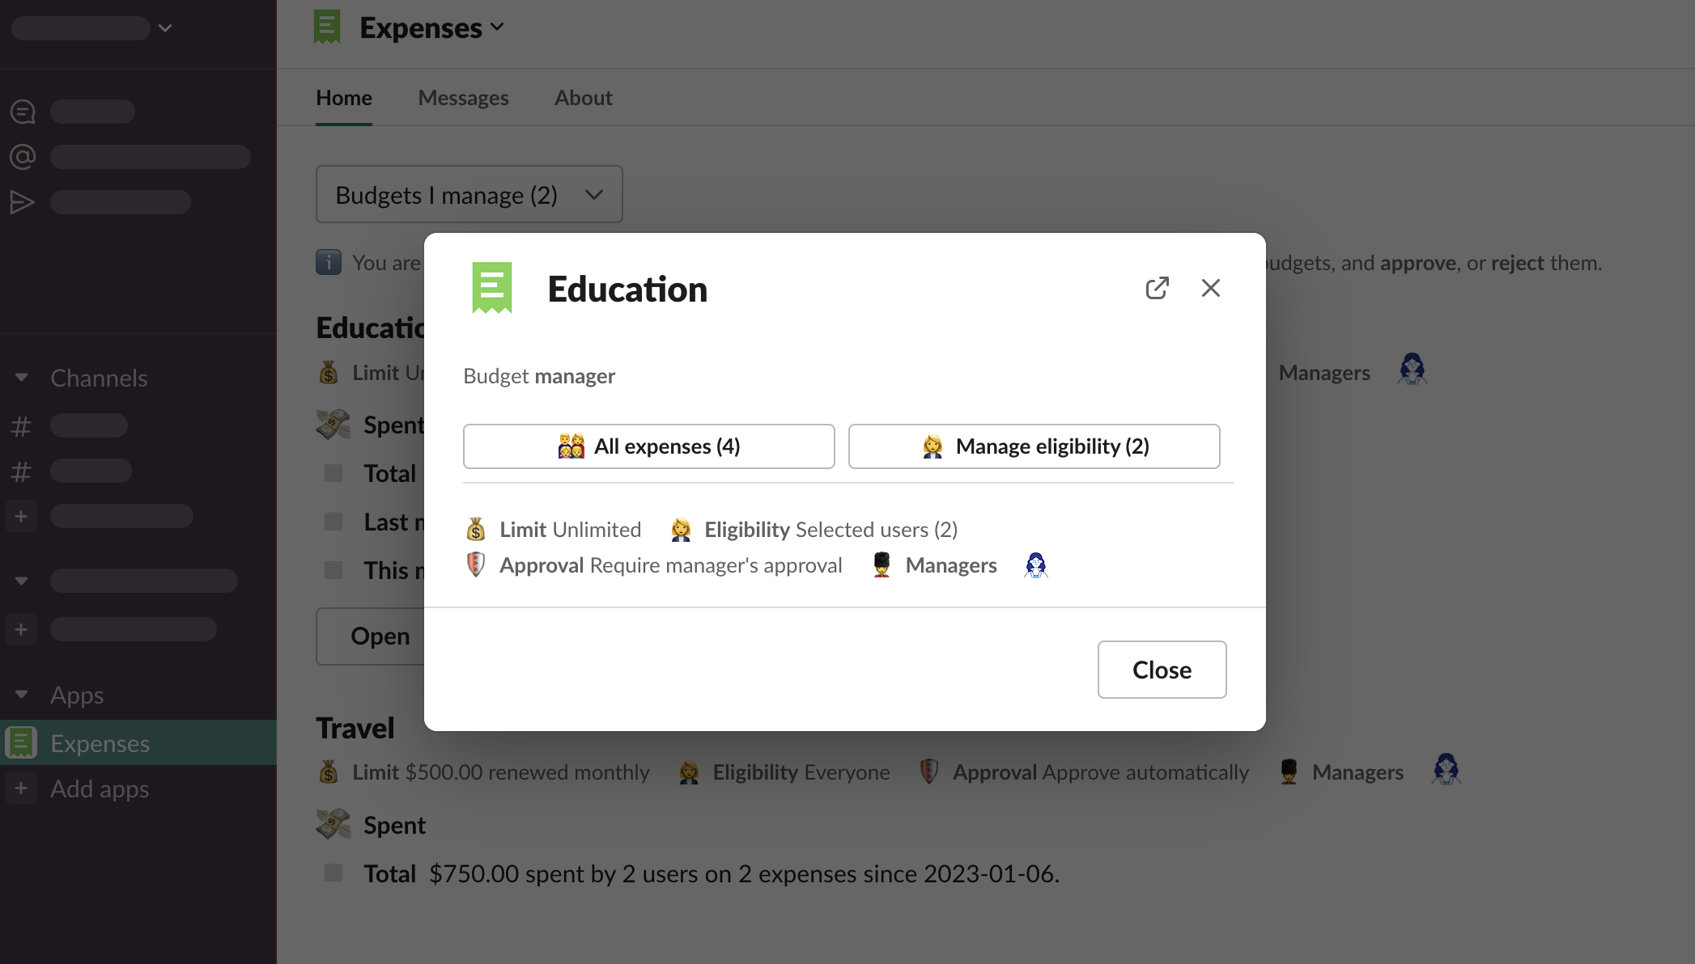Click the Add apps plus icon
Screen dimensions: 1695x964
click(x=21, y=789)
